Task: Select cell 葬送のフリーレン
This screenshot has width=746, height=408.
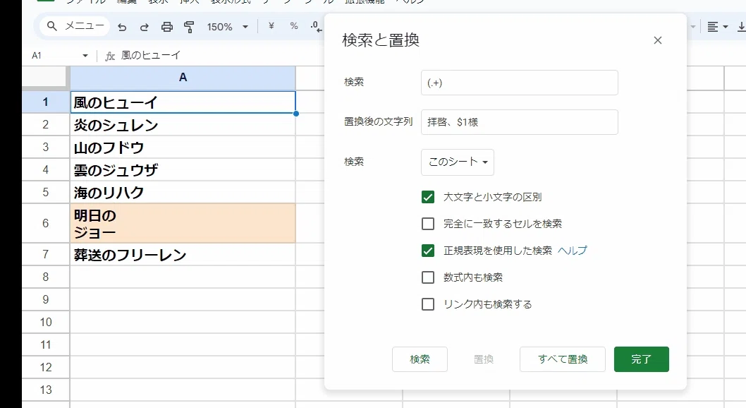Action: coord(183,255)
